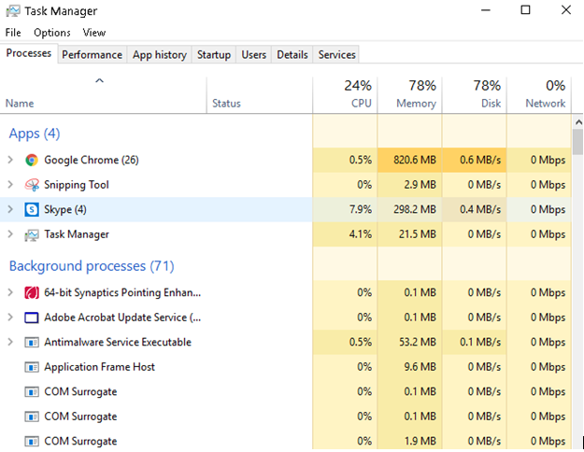Click the Application Frame Host icon
The width and height of the screenshot is (584, 452).
tap(32, 367)
